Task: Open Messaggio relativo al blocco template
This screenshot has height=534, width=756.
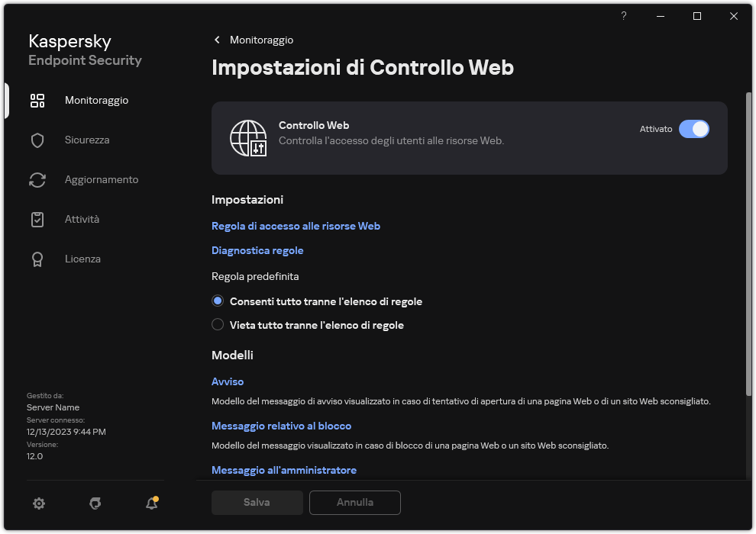Action: click(281, 426)
